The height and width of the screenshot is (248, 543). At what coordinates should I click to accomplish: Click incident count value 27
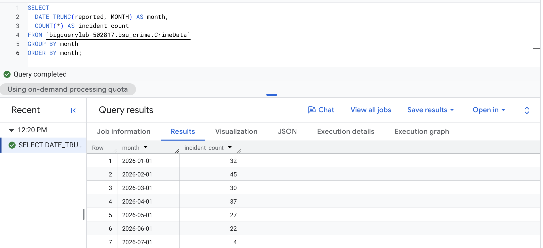tap(233, 215)
